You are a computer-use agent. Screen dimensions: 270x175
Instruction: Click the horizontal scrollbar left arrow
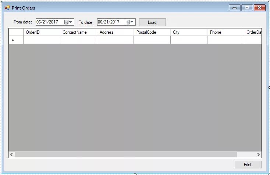click(11, 154)
